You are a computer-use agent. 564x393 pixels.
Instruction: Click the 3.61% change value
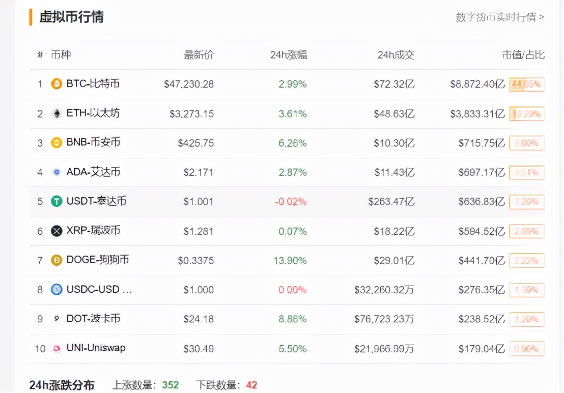[x=292, y=114]
